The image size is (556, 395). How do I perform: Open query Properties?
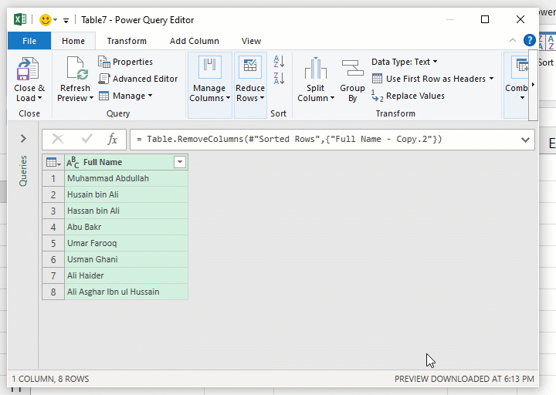[125, 62]
